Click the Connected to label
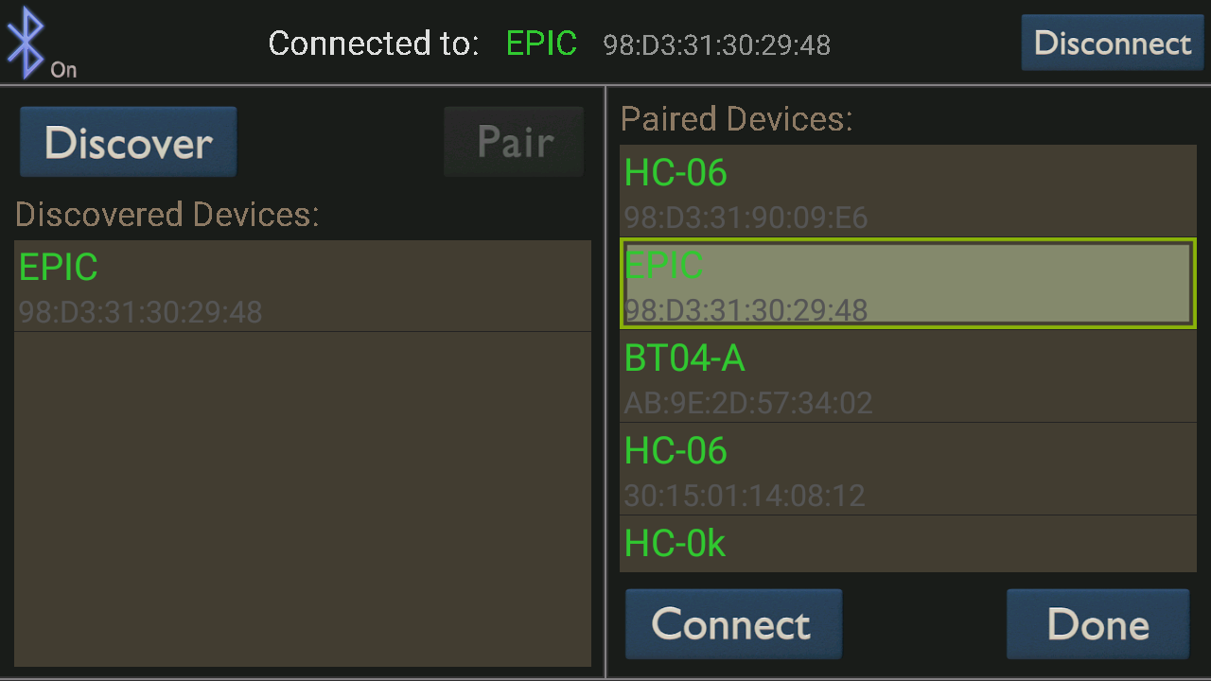Viewport: 1211px width, 681px height. [373, 43]
